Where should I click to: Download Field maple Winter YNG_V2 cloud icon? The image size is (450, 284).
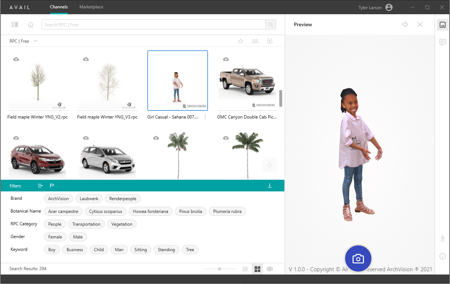tap(16, 59)
